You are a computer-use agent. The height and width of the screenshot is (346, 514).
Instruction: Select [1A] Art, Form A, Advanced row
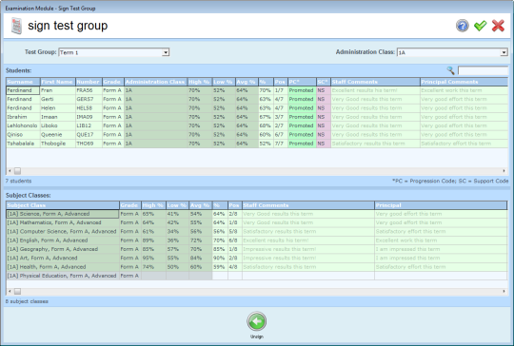(257, 259)
